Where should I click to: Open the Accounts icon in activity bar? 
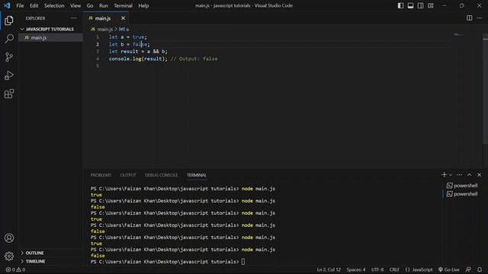coord(9,238)
